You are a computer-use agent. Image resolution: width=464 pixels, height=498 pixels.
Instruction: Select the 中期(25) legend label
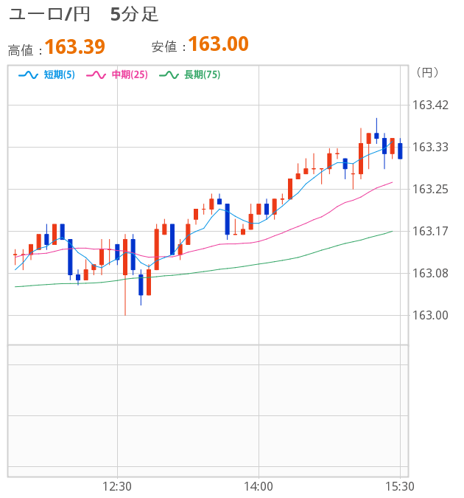point(130,75)
